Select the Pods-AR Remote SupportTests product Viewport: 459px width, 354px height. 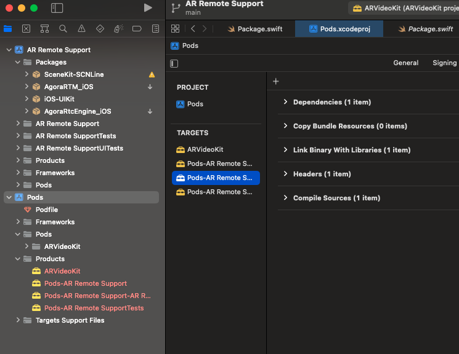81,308
